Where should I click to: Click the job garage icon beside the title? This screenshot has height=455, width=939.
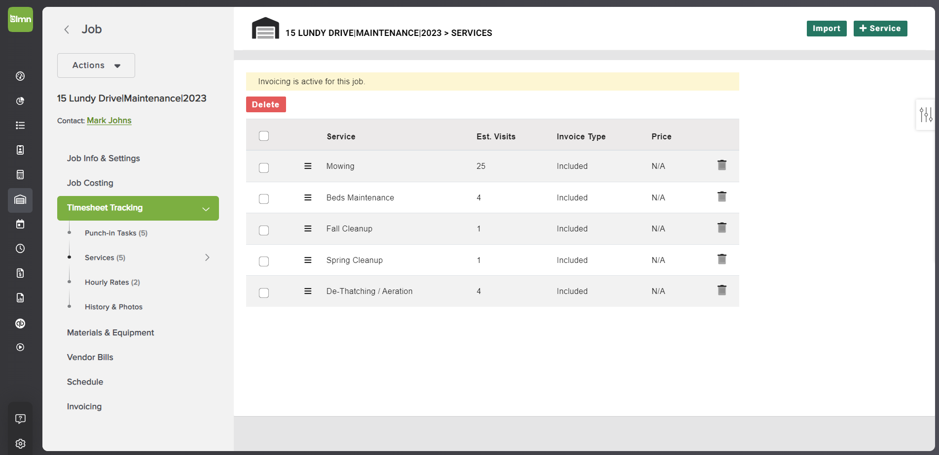tap(265, 28)
